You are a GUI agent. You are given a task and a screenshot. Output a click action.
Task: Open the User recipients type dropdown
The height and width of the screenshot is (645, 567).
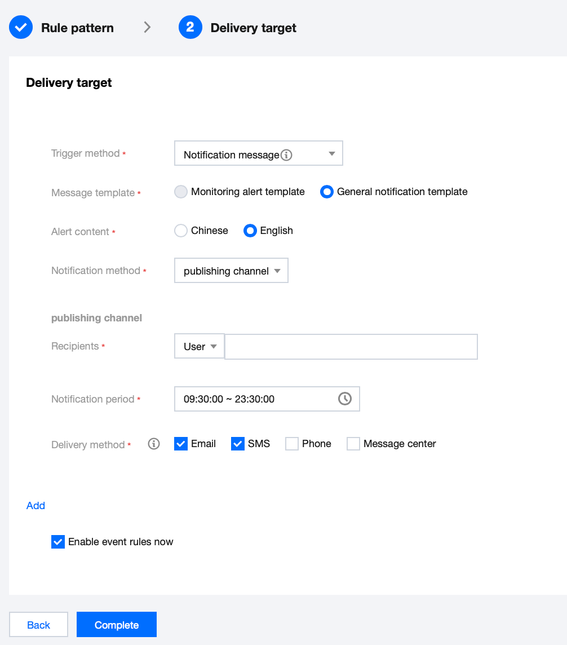click(x=200, y=346)
